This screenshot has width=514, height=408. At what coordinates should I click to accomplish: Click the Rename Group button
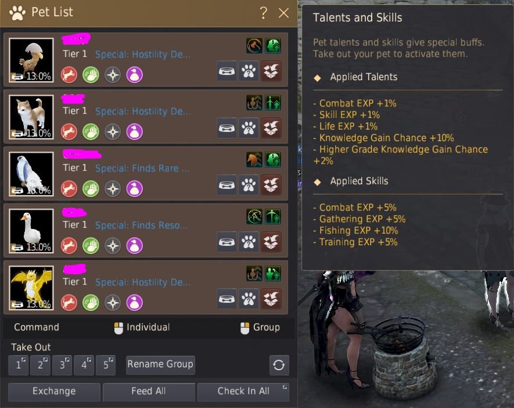click(x=160, y=365)
